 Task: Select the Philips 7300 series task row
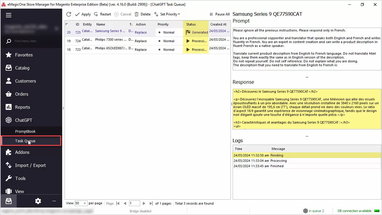pyautogui.click(x=148, y=41)
